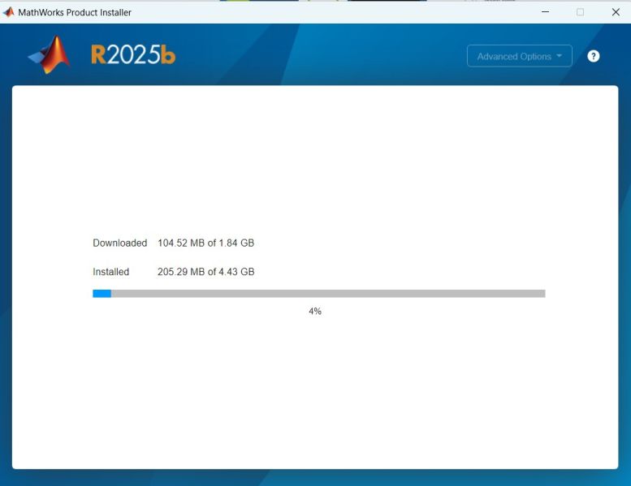631x486 pixels.
Task: Open the Advanced Options dropdown
Action: (514, 56)
